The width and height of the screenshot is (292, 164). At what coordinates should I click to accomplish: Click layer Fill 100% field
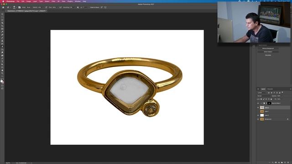pos(279,99)
